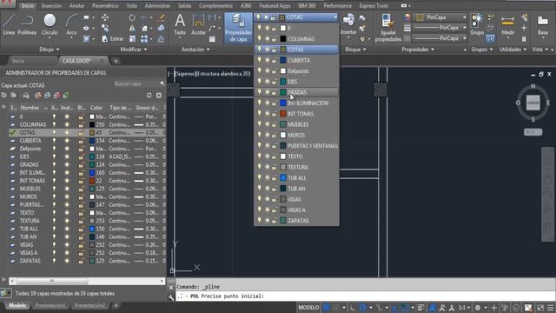
Task: Click the command line wrench icon
Action: point(171,297)
